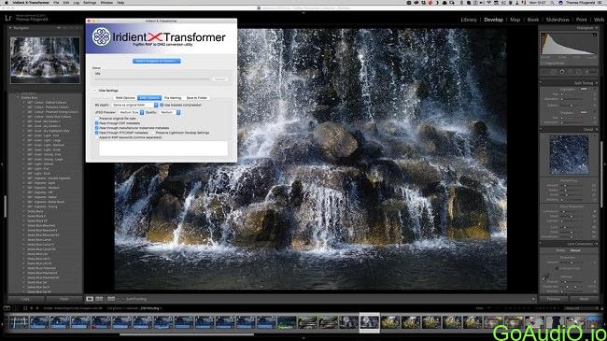Click the Before/After top-bottom view icon

coord(111,299)
